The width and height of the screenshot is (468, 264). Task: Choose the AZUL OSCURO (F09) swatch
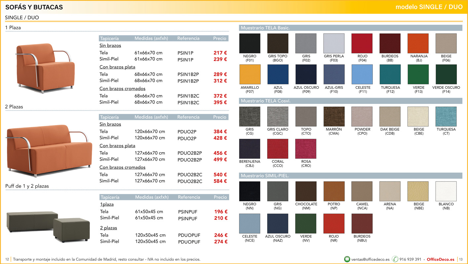(x=306, y=74)
